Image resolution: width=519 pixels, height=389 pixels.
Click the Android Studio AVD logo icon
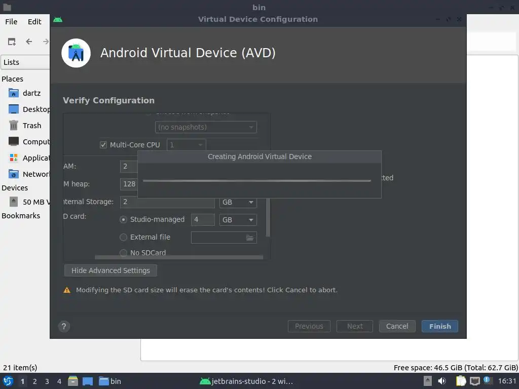point(76,53)
